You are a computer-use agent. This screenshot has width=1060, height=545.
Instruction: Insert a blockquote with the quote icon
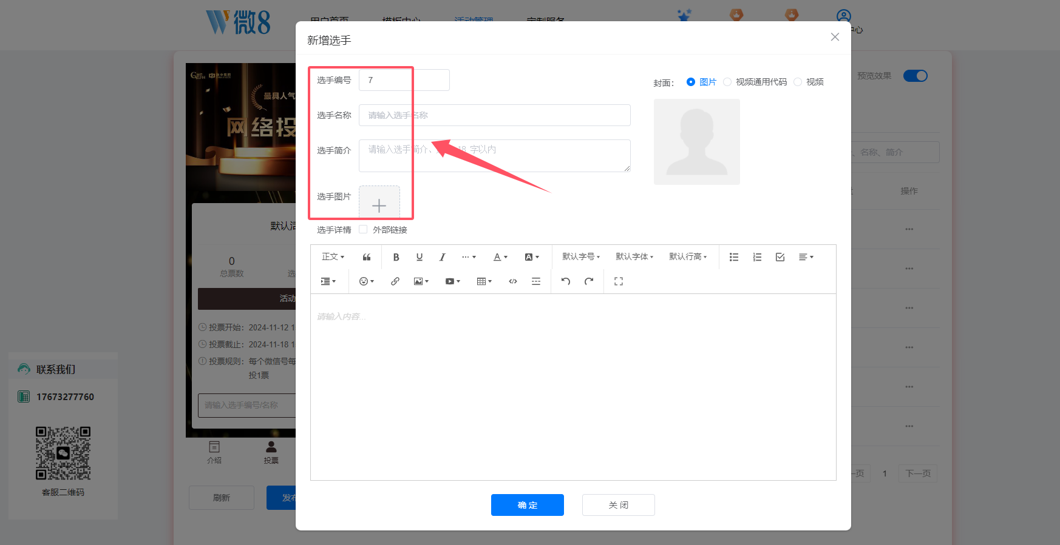coord(367,257)
